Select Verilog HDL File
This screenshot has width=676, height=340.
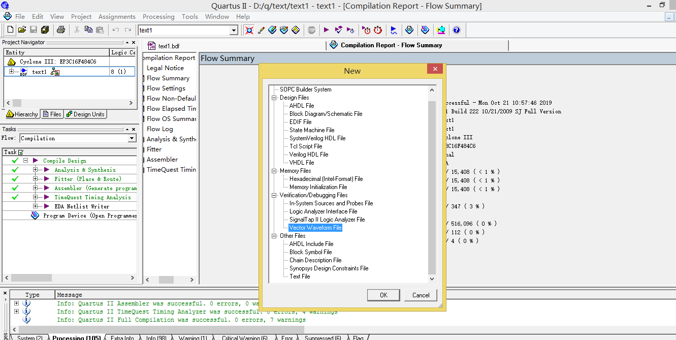coord(309,154)
